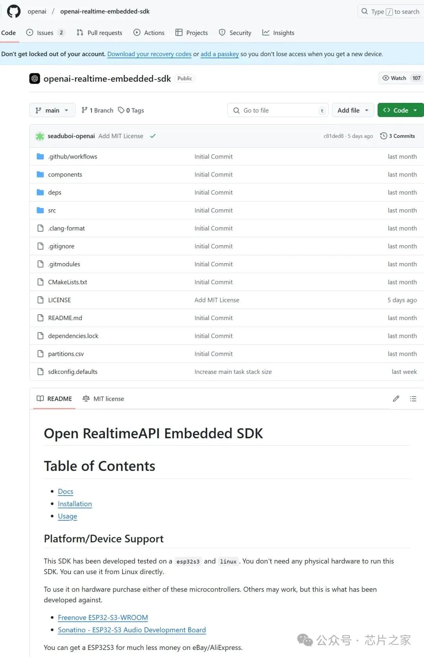Open the deps folder icon
Screen dimensions: 424x657
click(40, 192)
